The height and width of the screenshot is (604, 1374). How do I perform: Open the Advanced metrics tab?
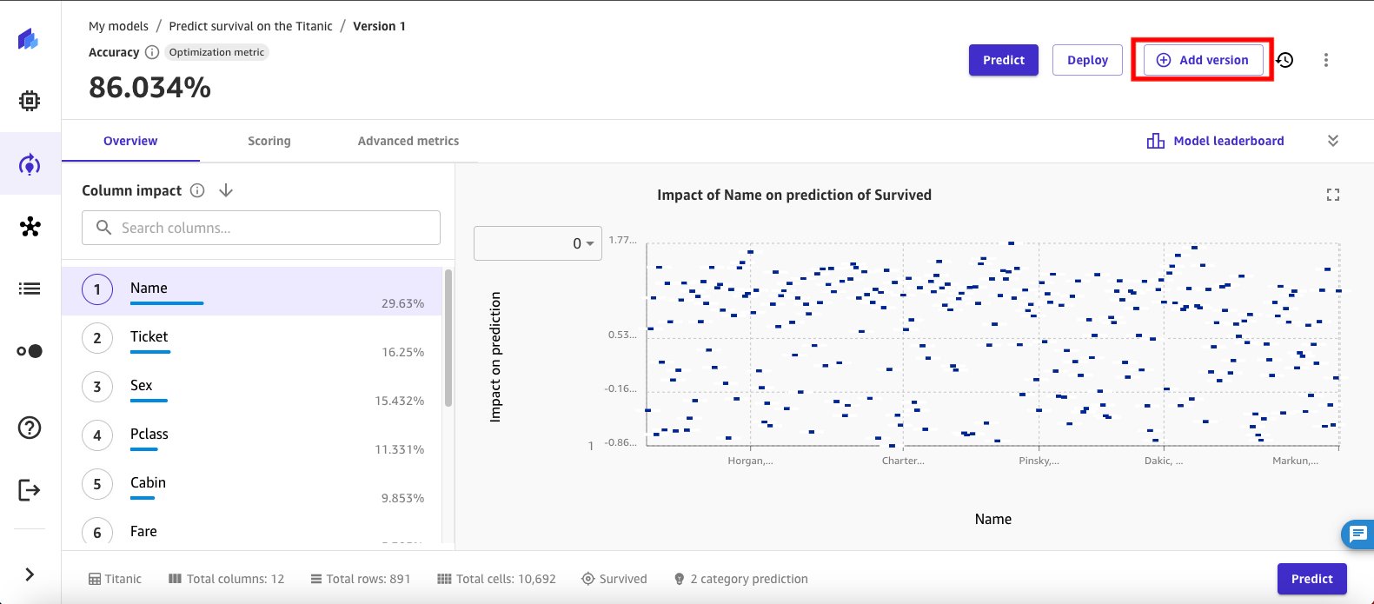(x=408, y=141)
